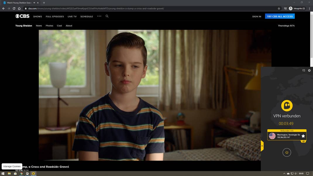Open CyberGhost VPN settings gear
The width and height of the screenshot is (313, 176).
pyautogui.click(x=309, y=70)
